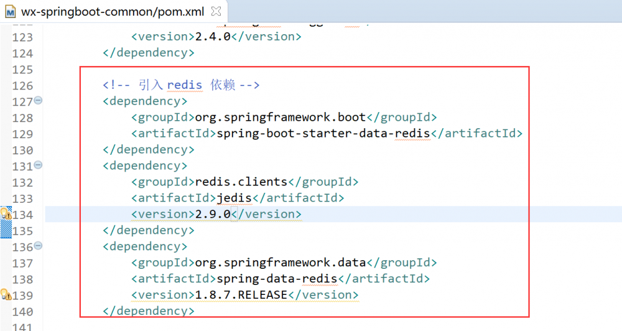Click the line 135 marker in left ruler
The height and width of the screenshot is (331, 622).
pyautogui.click(x=6, y=230)
